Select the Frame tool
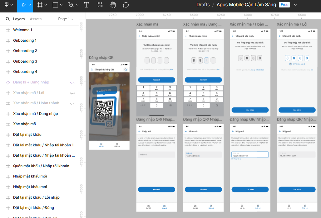The width and height of the screenshot is (321, 218). 40,5
